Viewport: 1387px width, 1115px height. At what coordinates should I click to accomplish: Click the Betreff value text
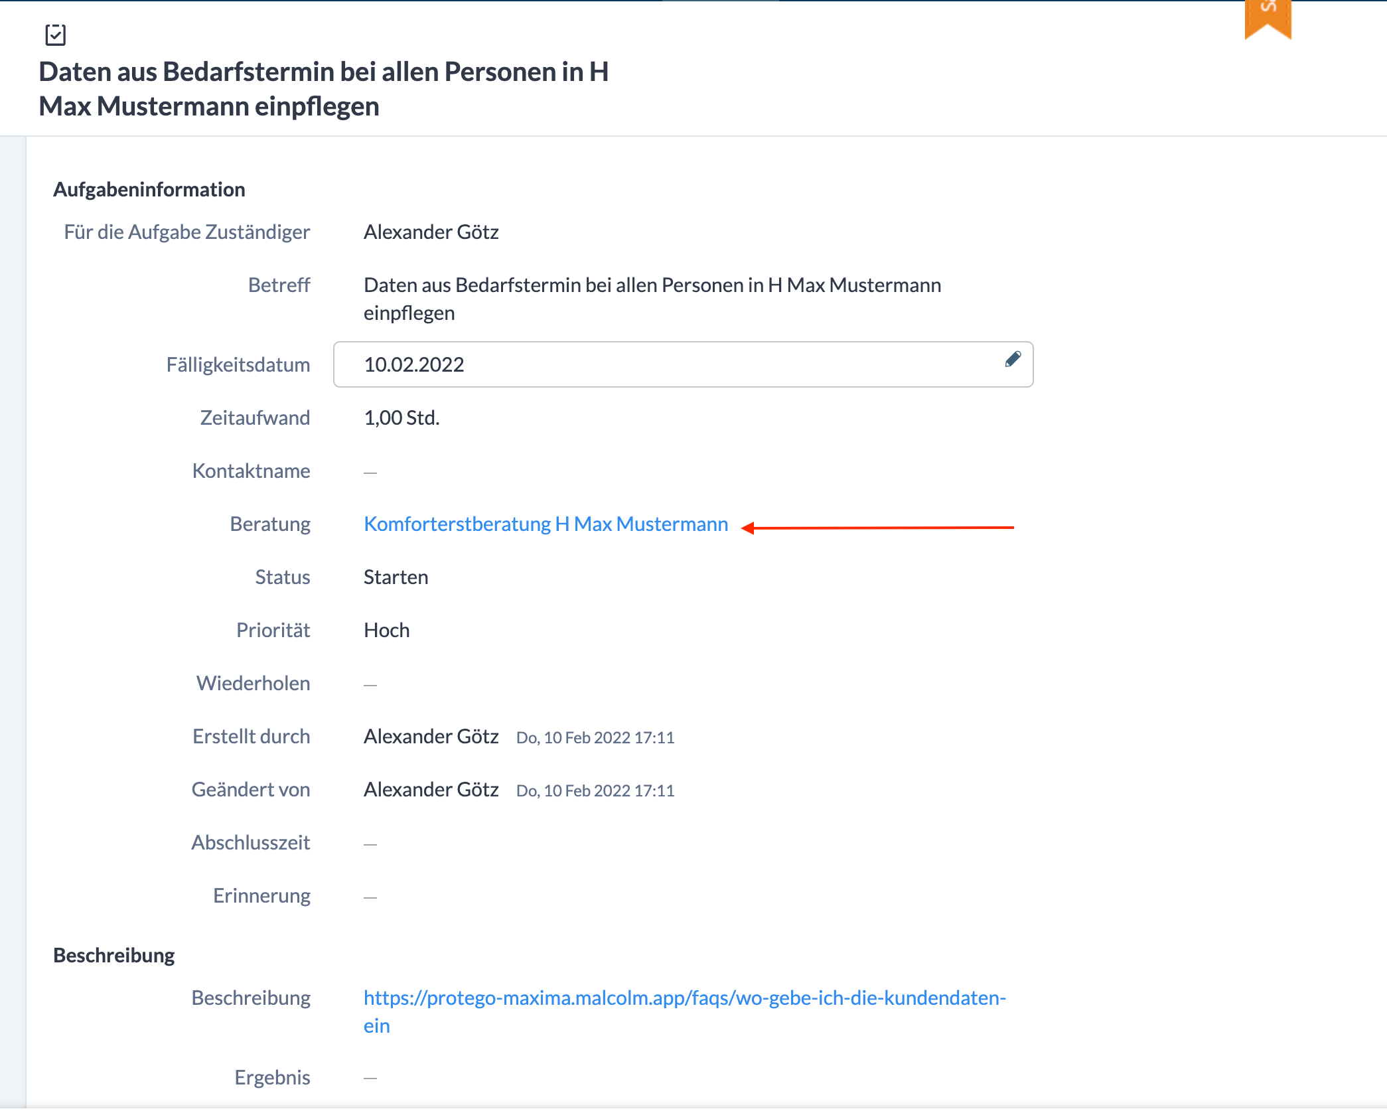click(652, 285)
